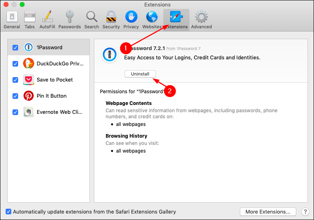Image resolution: width=314 pixels, height=220 pixels.
Task: Click the 1Password icon in the sidebar
Action: (x=29, y=48)
